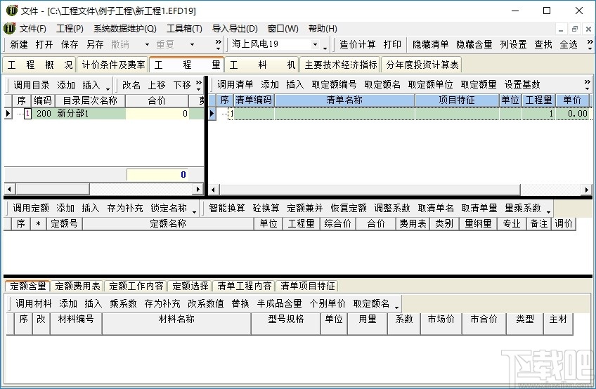Click 取定额量 toolbar item
This screenshot has width=596, height=389.
[479, 85]
